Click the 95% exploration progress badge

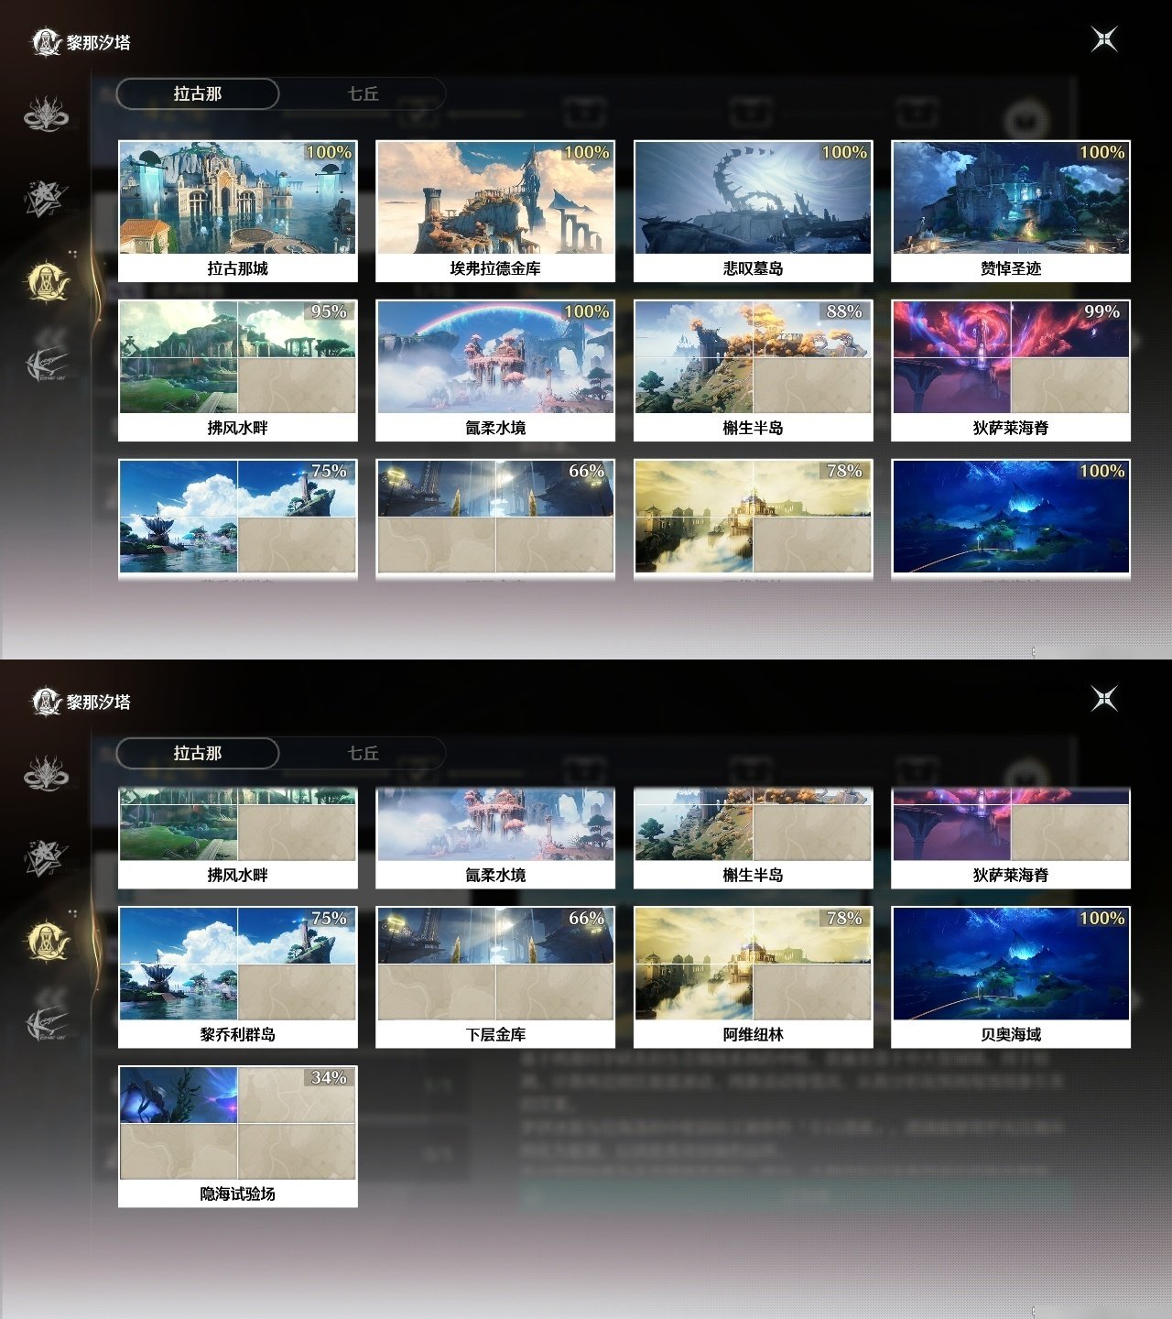[x=329, y=311]
